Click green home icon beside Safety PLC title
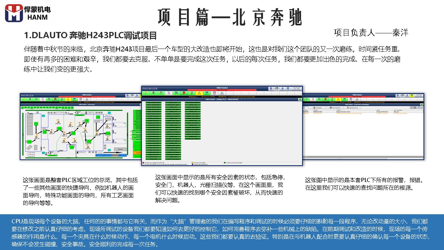Screen dimensions: 444x250 pyautogui.click(x=300, y=99)
